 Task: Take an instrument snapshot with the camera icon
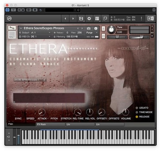[89, 28]
